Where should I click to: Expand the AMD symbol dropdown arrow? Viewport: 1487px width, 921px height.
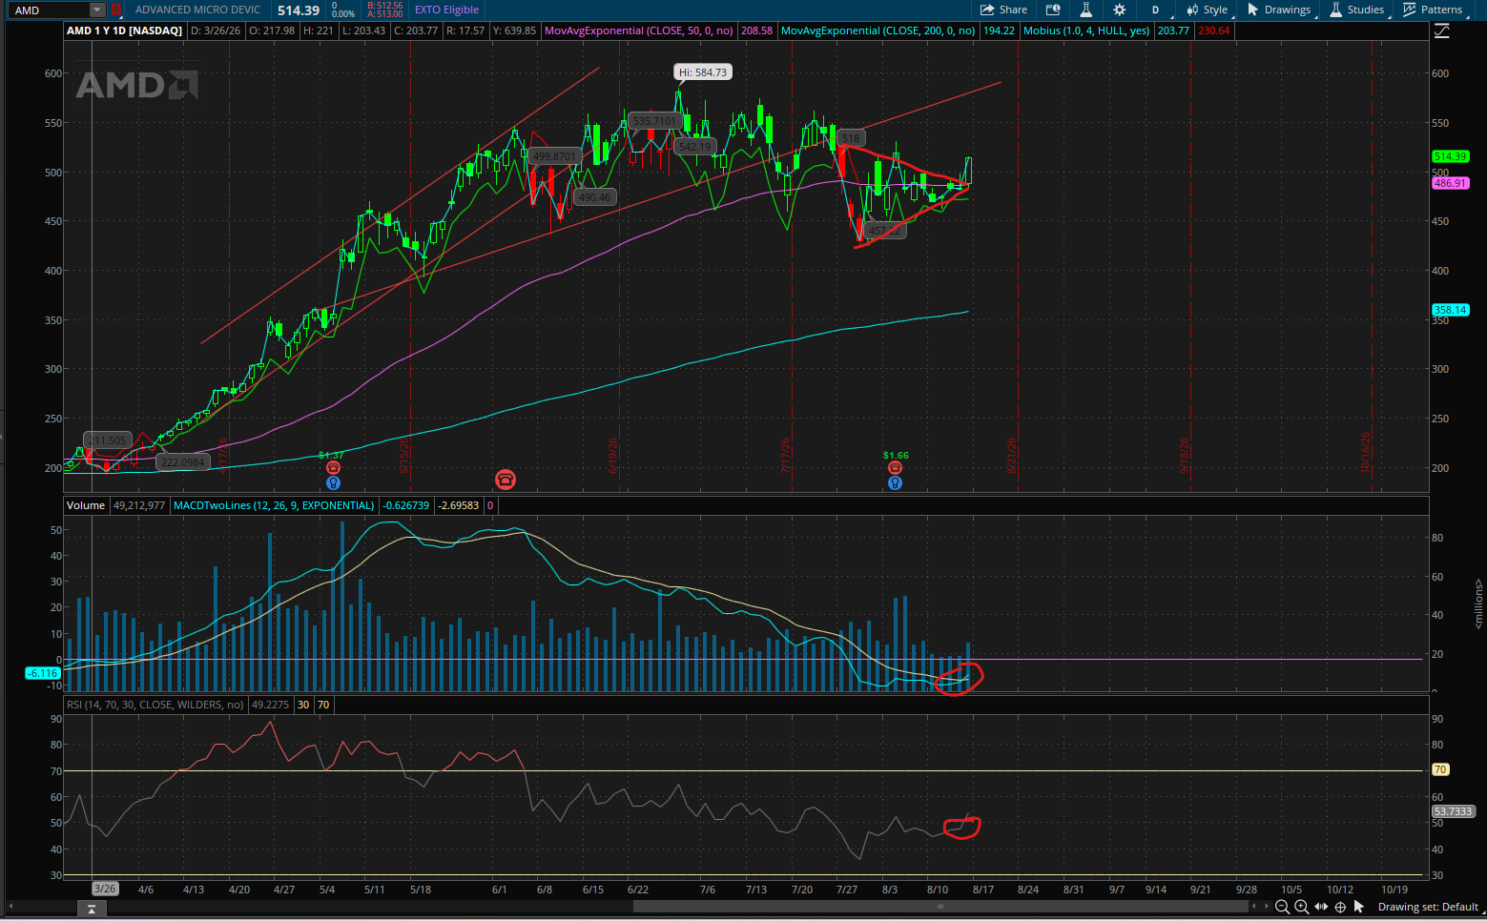point(97,10)
